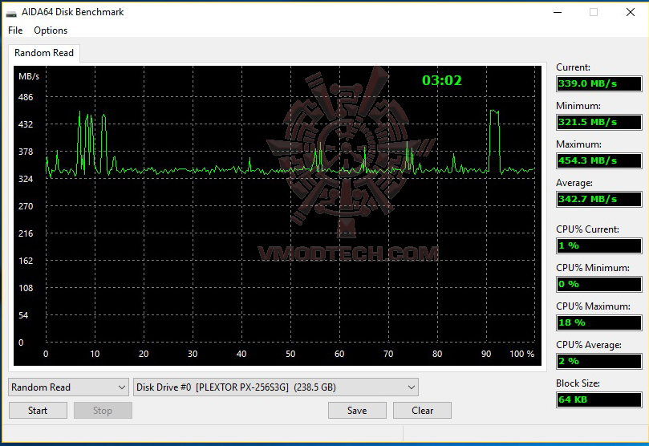Click the AIDA64 disk icon in title bar
649x446 pixels.
pyautogui.click(x=11, y=13)
